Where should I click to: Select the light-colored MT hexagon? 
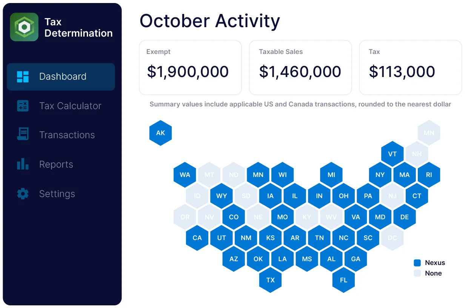click(x=209, y=175)
